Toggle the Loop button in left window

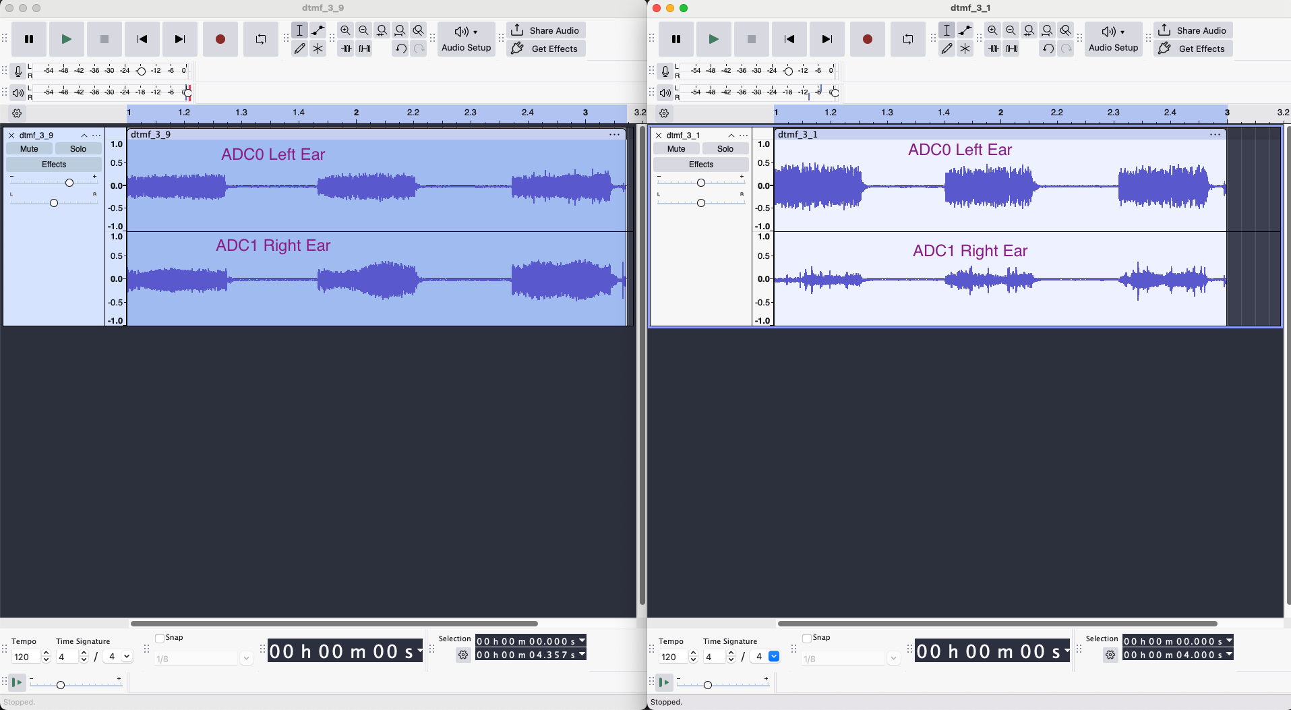(x=261, y=39)
